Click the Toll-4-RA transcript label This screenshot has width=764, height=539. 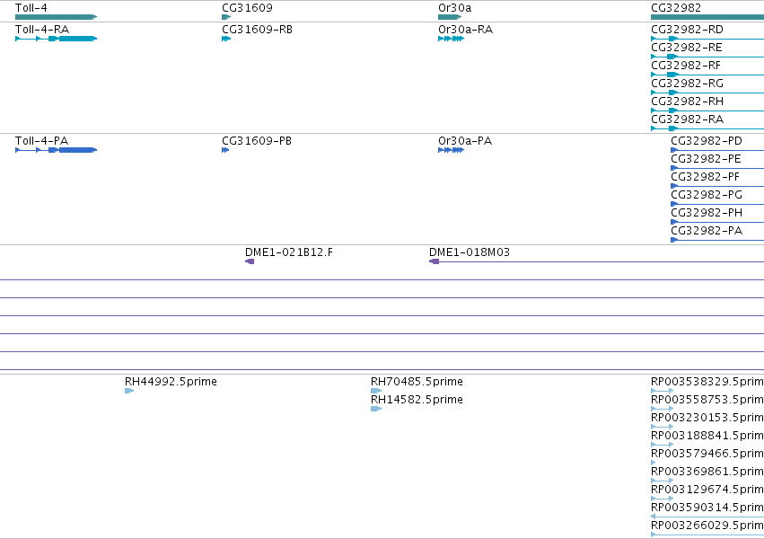(42, 30)
